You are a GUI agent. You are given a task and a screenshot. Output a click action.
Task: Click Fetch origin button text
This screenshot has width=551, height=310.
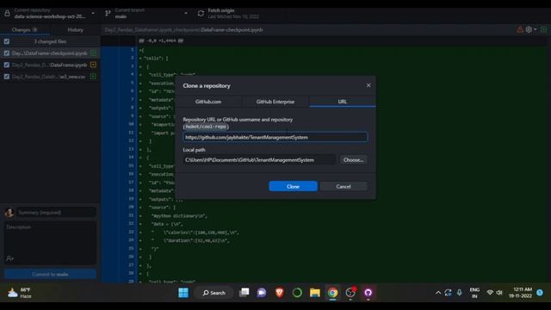point(221,10)
